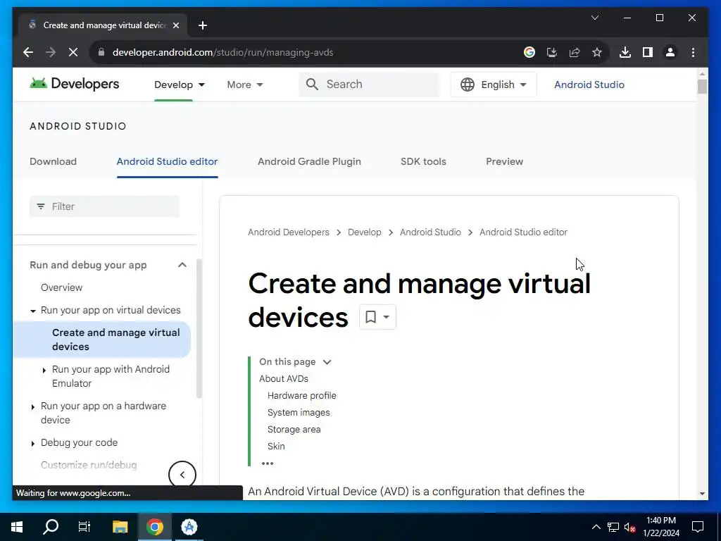Click the Google icon in the address bar
This screenshot has height=541, width=721.
pos(529,52)
